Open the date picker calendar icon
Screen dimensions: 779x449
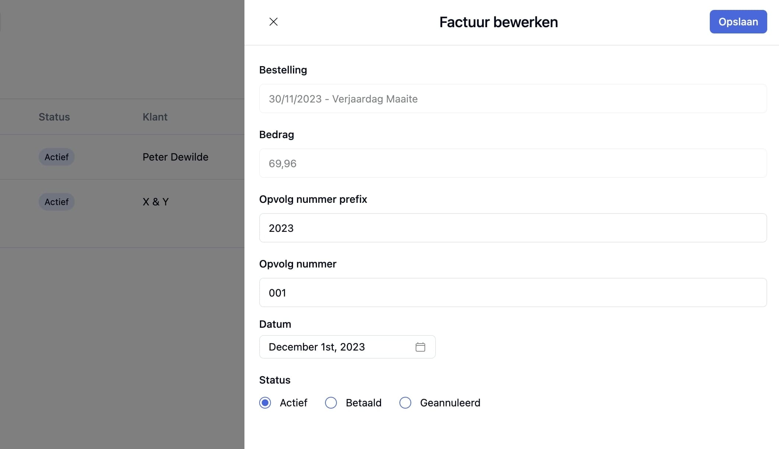click(421, 347)
